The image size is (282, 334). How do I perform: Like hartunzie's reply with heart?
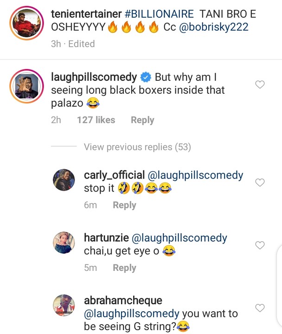[260, 245]
